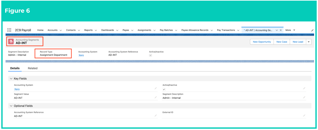Click the AD-INT Segment Value text
This screenshot has height=130, width=318.
[18, 98]
